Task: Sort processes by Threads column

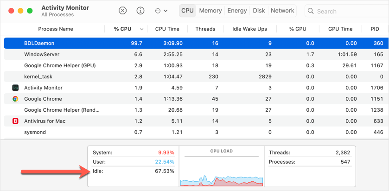Action: point(205,29)
